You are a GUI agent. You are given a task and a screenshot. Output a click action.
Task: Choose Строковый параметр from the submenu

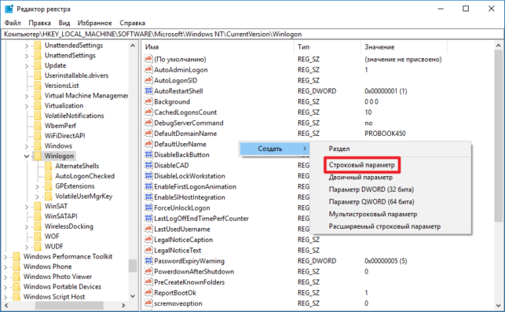coord(362,165)
